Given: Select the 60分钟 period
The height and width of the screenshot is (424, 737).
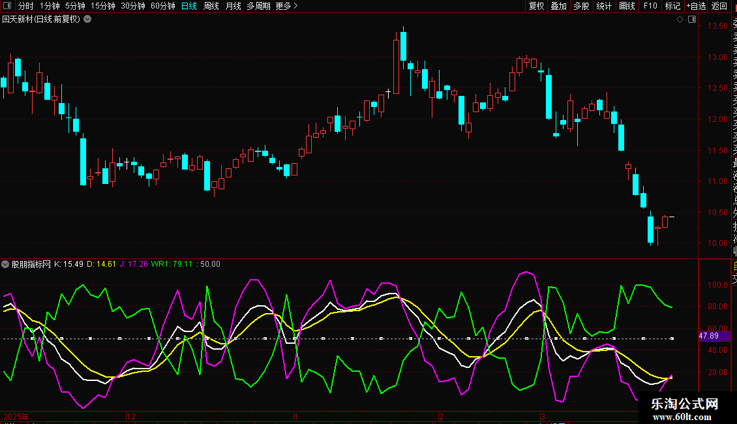Looking at the screenshot, I should (x=163, y=6).
